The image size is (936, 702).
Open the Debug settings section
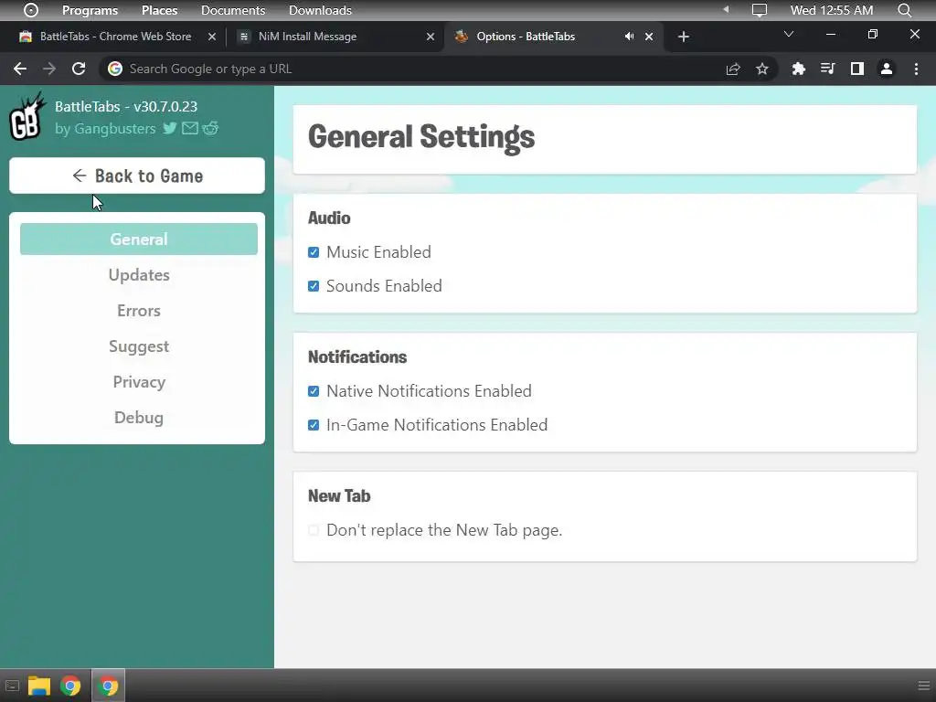139,417
